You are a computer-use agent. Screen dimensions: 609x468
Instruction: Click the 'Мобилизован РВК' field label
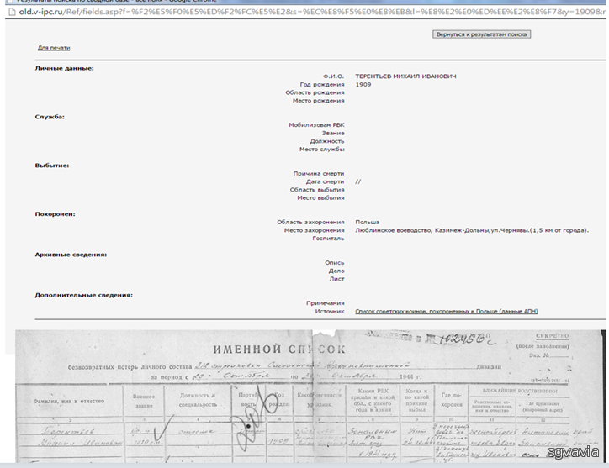tap(316, 125)
